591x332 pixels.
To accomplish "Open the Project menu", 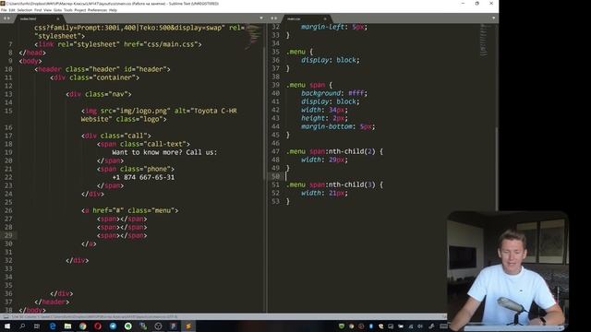I will click(x=80, y=10).
